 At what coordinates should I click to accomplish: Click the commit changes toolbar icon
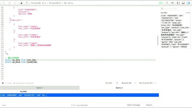(x=15, y=3)
